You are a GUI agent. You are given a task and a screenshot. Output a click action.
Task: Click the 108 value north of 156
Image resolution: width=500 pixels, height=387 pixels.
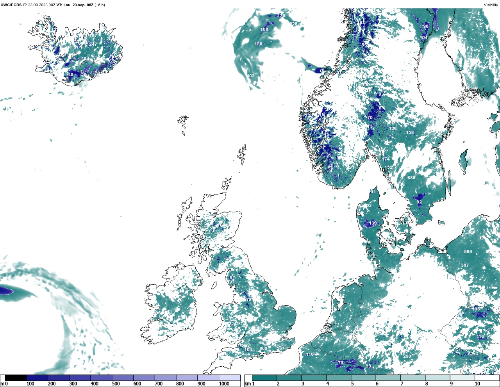[x=264, y=29]
